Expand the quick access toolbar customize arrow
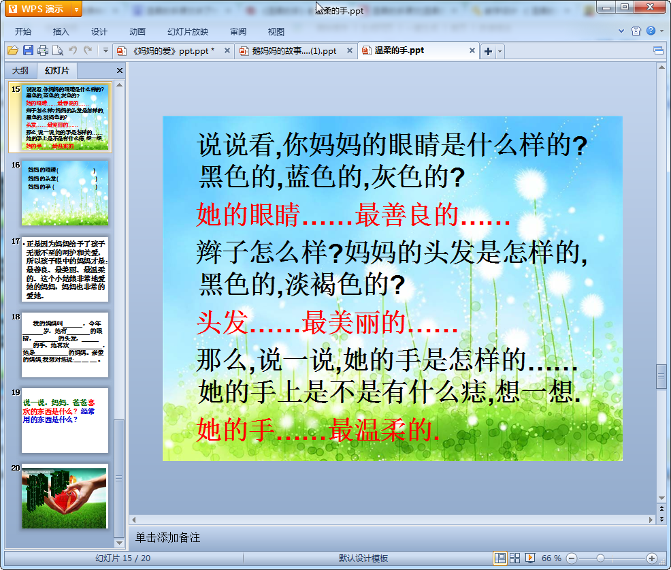Viewport: 671px width, 570px height. 105,50
